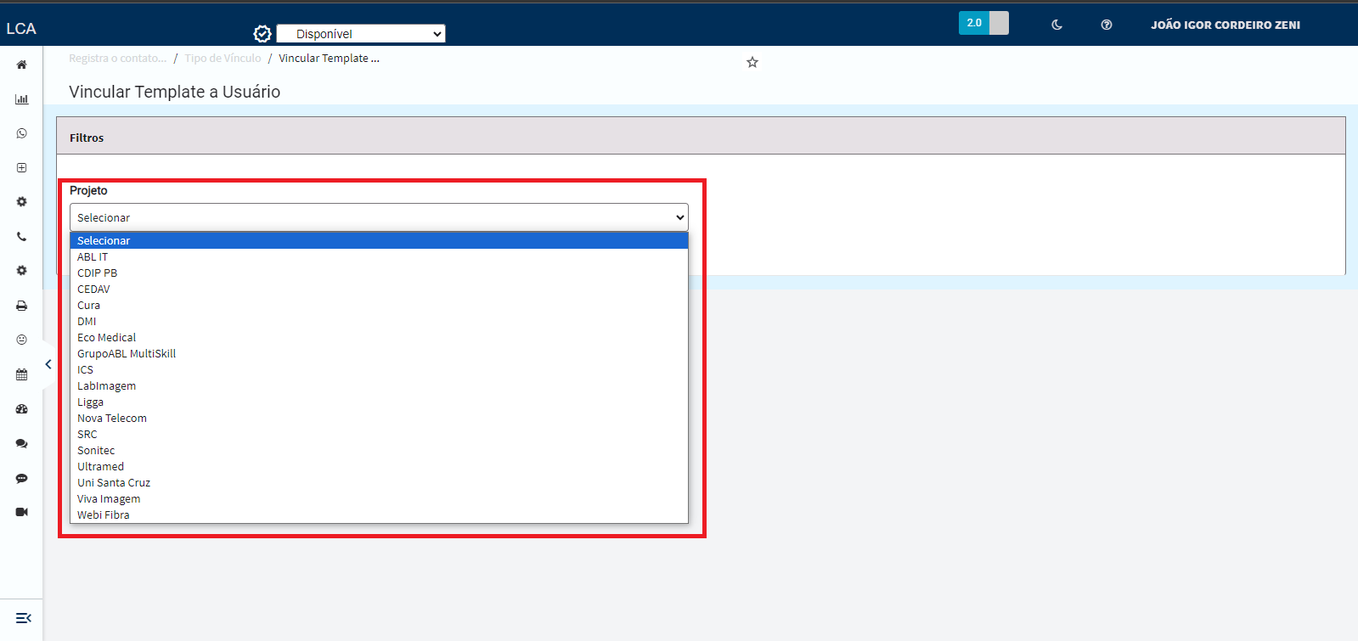
Task: Pick Ultramed project option
Action: click(x=379, y=466)
